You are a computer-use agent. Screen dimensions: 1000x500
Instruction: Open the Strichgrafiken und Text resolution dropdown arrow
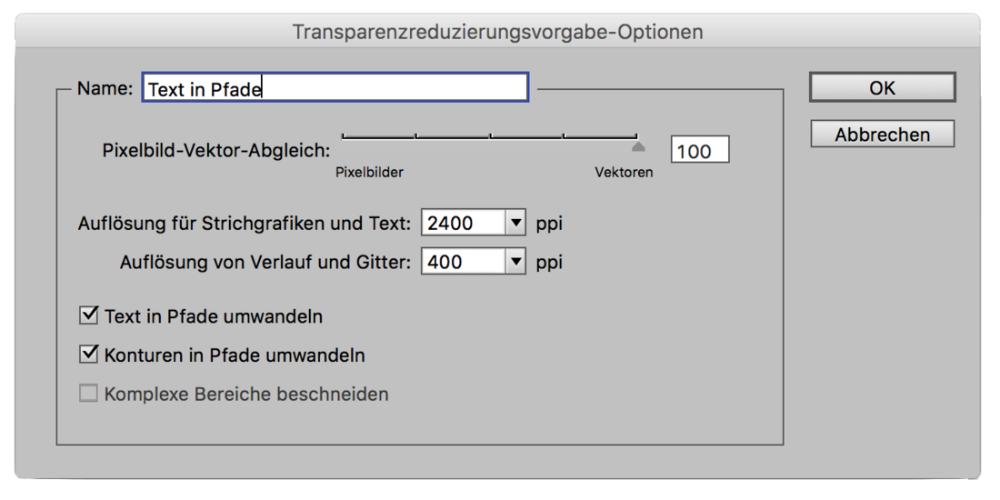pyautogui.click(x=516, y=223)
